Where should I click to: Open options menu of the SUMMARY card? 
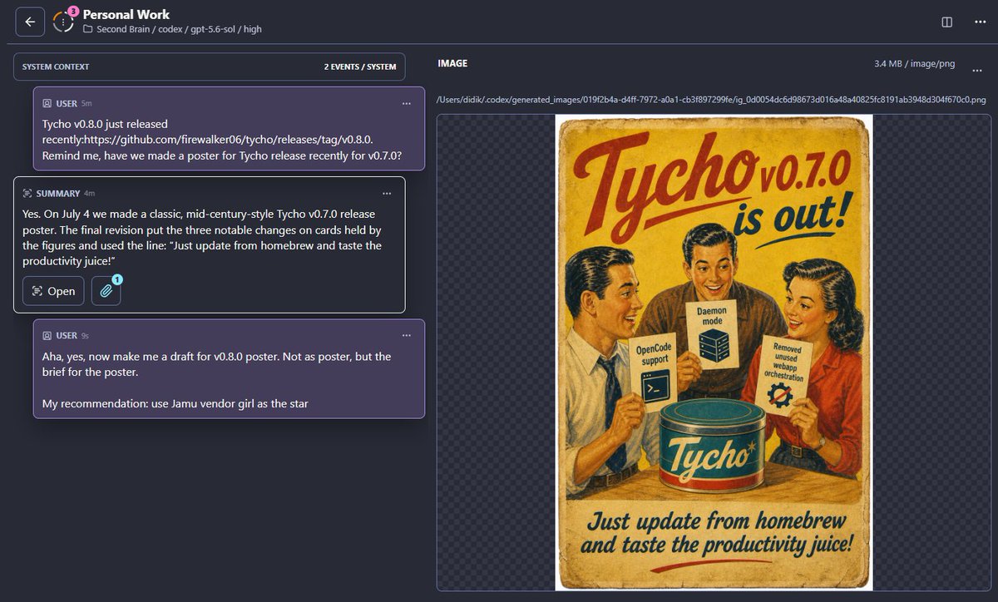point(387,193)
